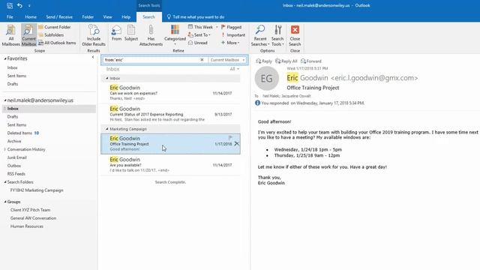This screenshot has height=270, width=480.
Task: Open Recent Searches menu
Action: coord(260,35)
